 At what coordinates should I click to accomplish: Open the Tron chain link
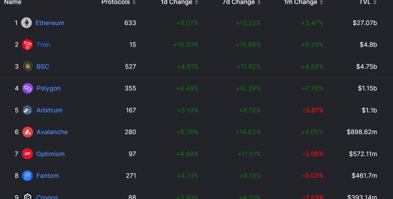pyautogui.click(x=43, y=45)
